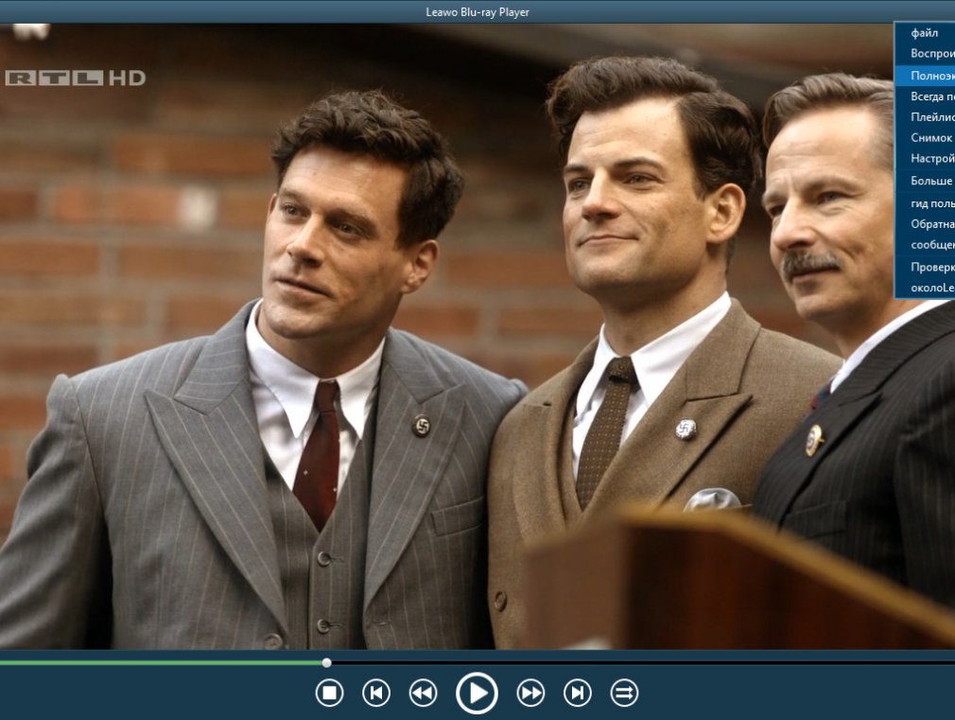Fast-forward the video with the double-right arrows
The height and width of the screenshot is (720, 955).
pos(530,694)
